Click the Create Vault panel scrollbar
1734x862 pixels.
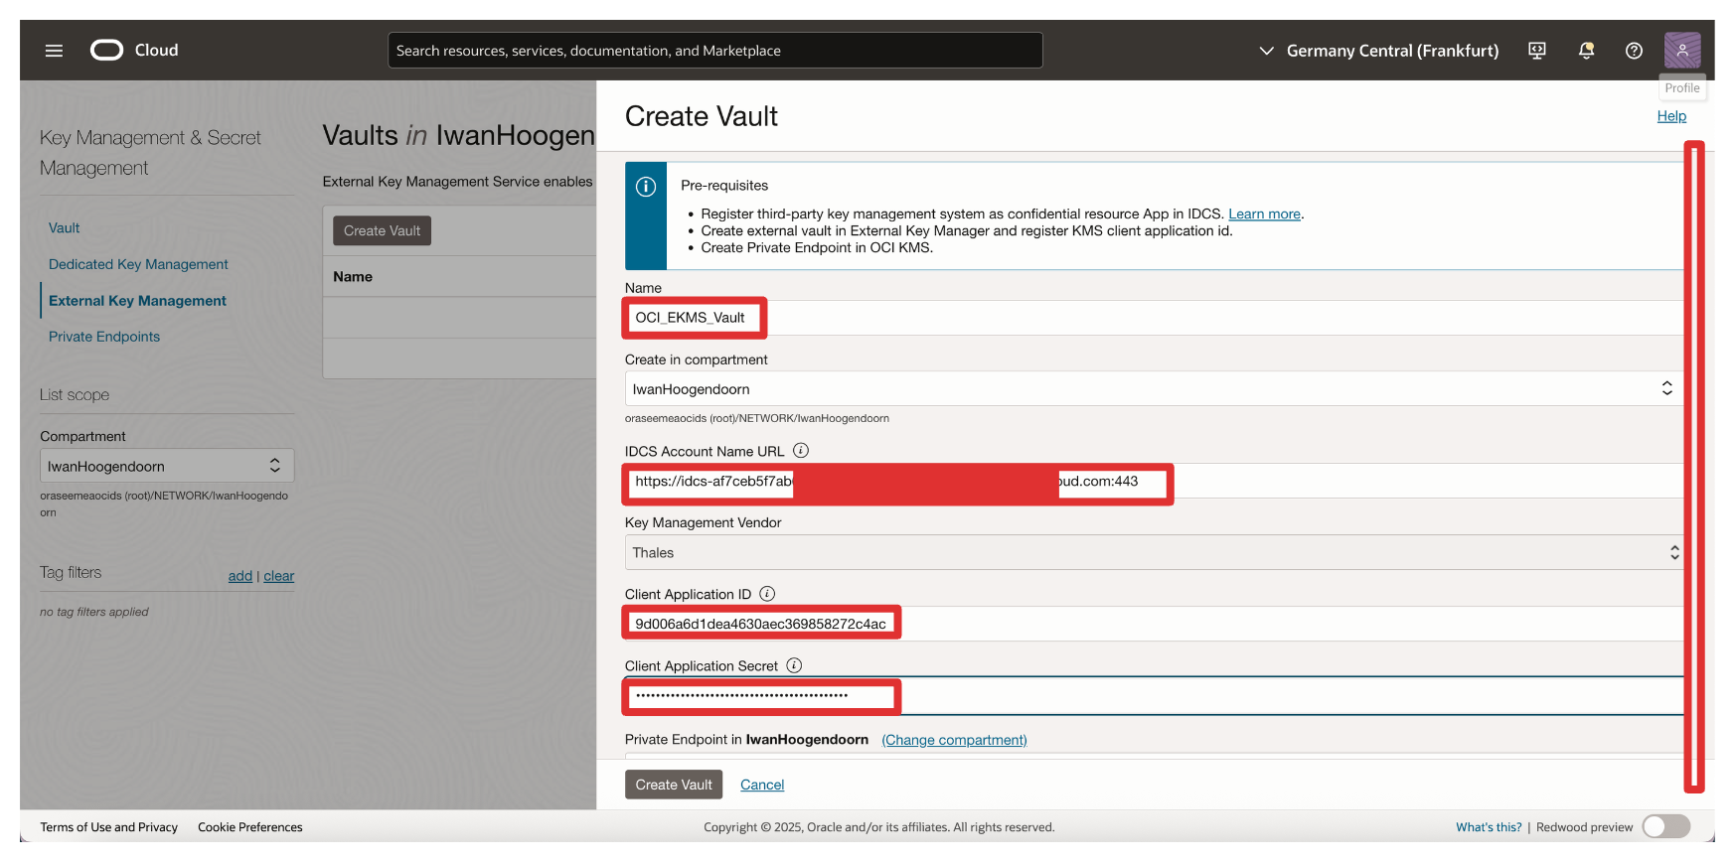coord(1694,467)
